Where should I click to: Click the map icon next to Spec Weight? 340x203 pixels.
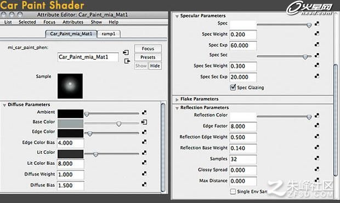pos(317,33)
